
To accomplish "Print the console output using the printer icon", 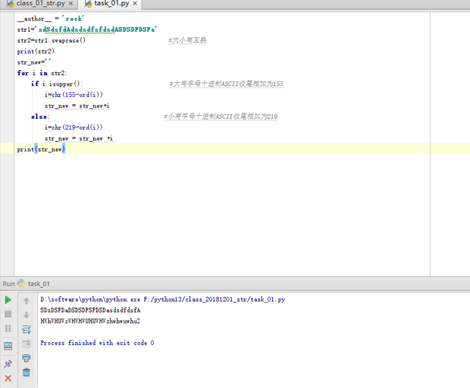I will (x=26, y=358).
